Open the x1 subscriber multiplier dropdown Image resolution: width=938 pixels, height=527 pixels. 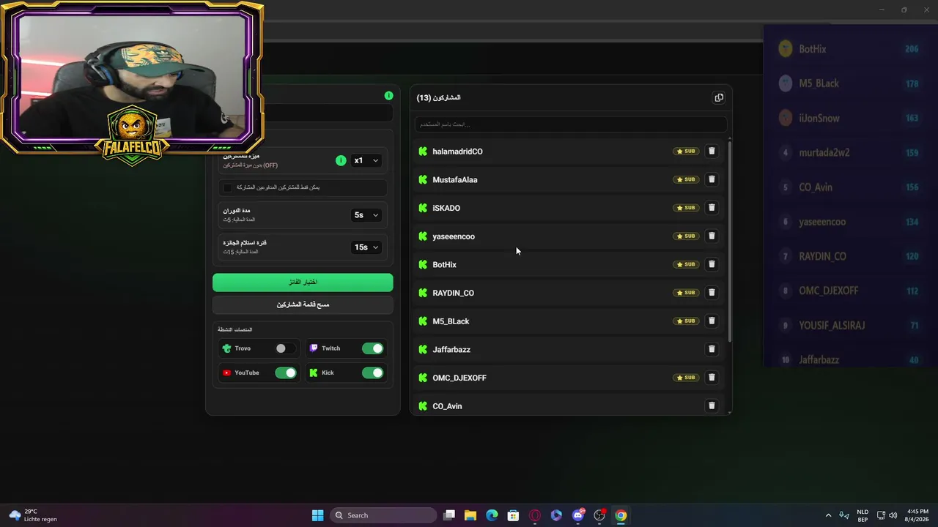(366, 160)
